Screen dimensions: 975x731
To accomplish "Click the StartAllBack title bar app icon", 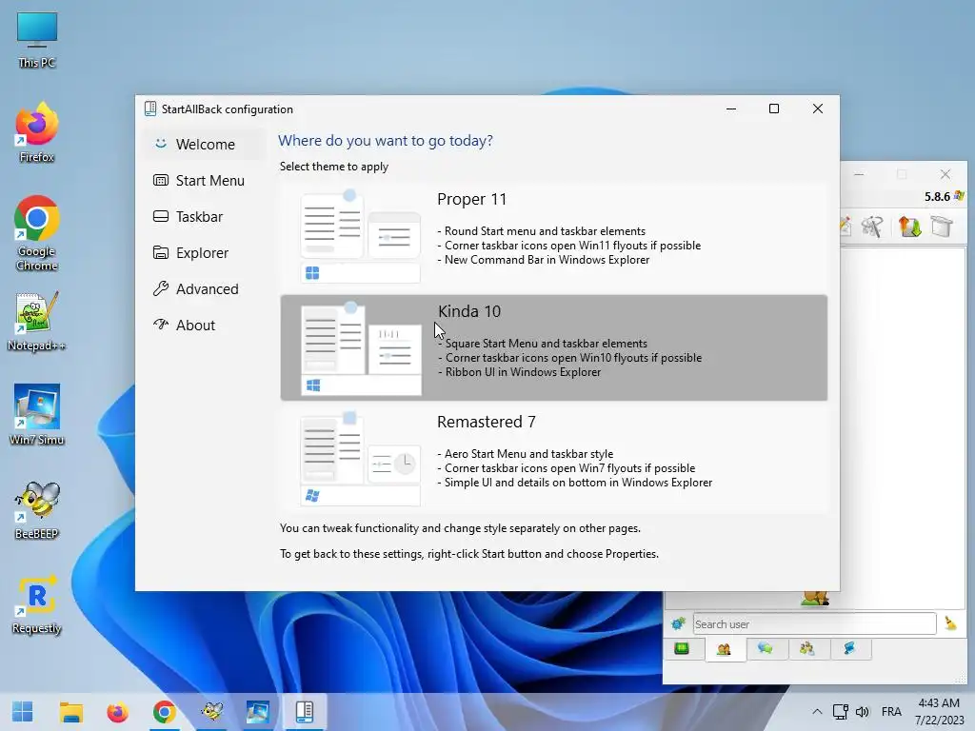I will point(149,109).
